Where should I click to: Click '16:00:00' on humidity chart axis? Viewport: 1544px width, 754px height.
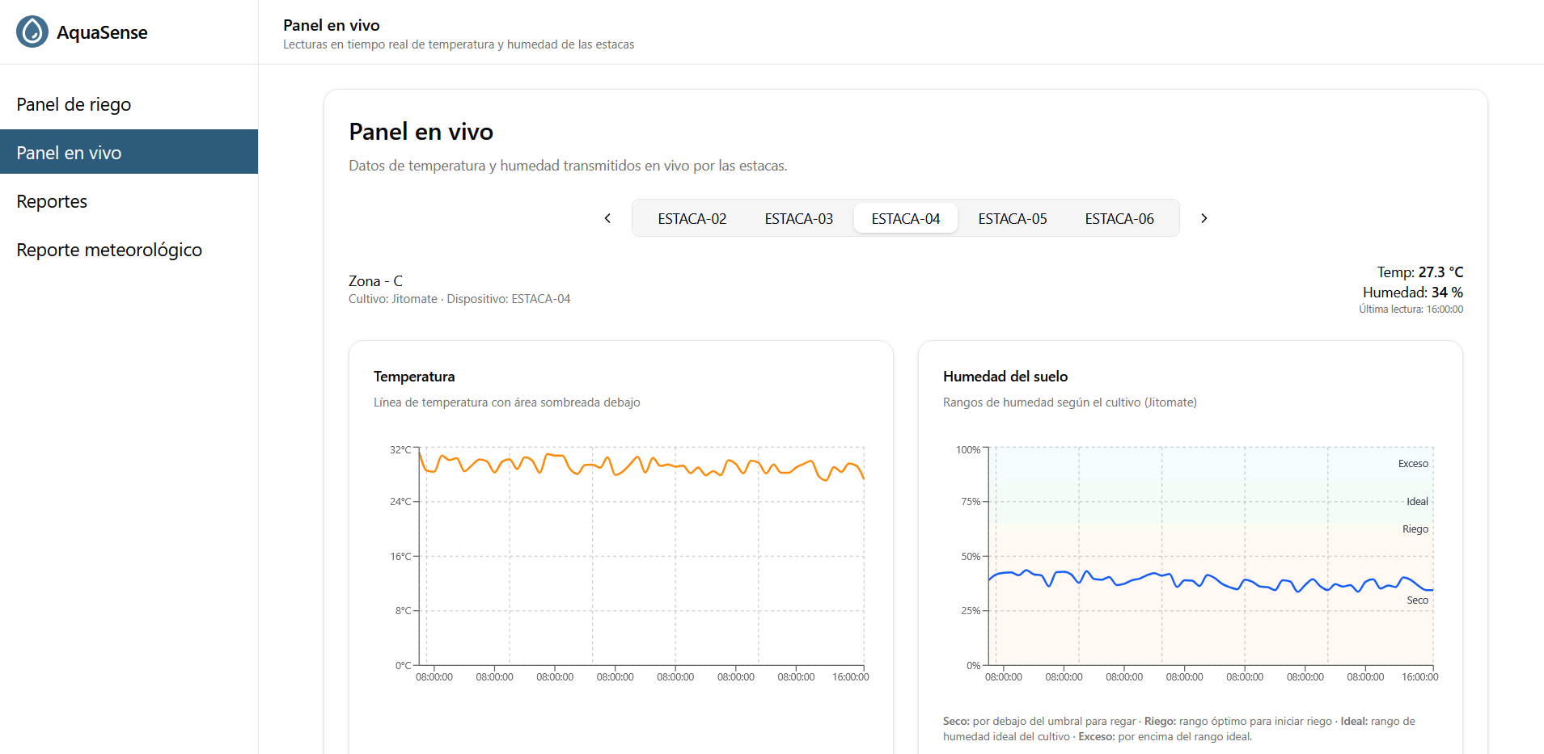click(x=1419, y=677)
